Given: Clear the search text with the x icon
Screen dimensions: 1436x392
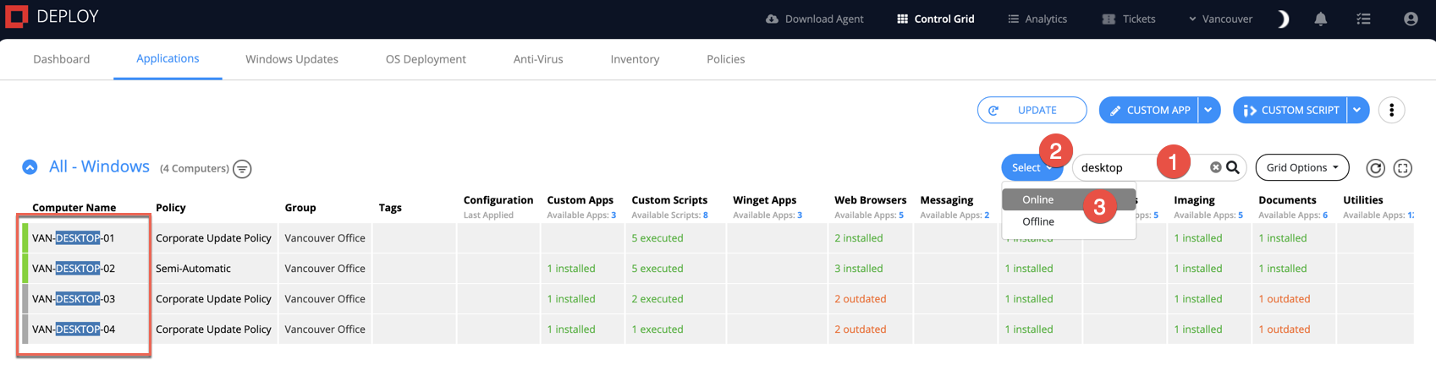Looking at the screenshot, I should pos(1215,167).
